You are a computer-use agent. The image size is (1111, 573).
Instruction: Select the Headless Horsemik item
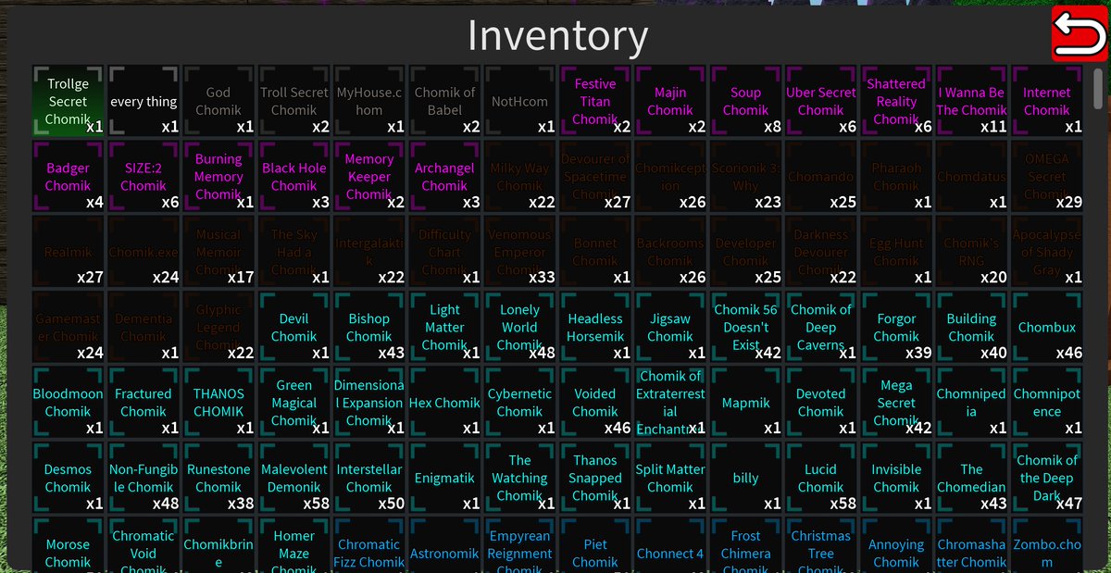[x=595, y=327]
